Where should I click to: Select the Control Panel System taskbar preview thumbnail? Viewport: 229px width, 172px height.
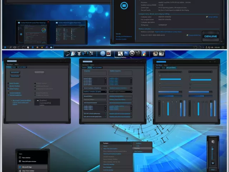[33, 33]
